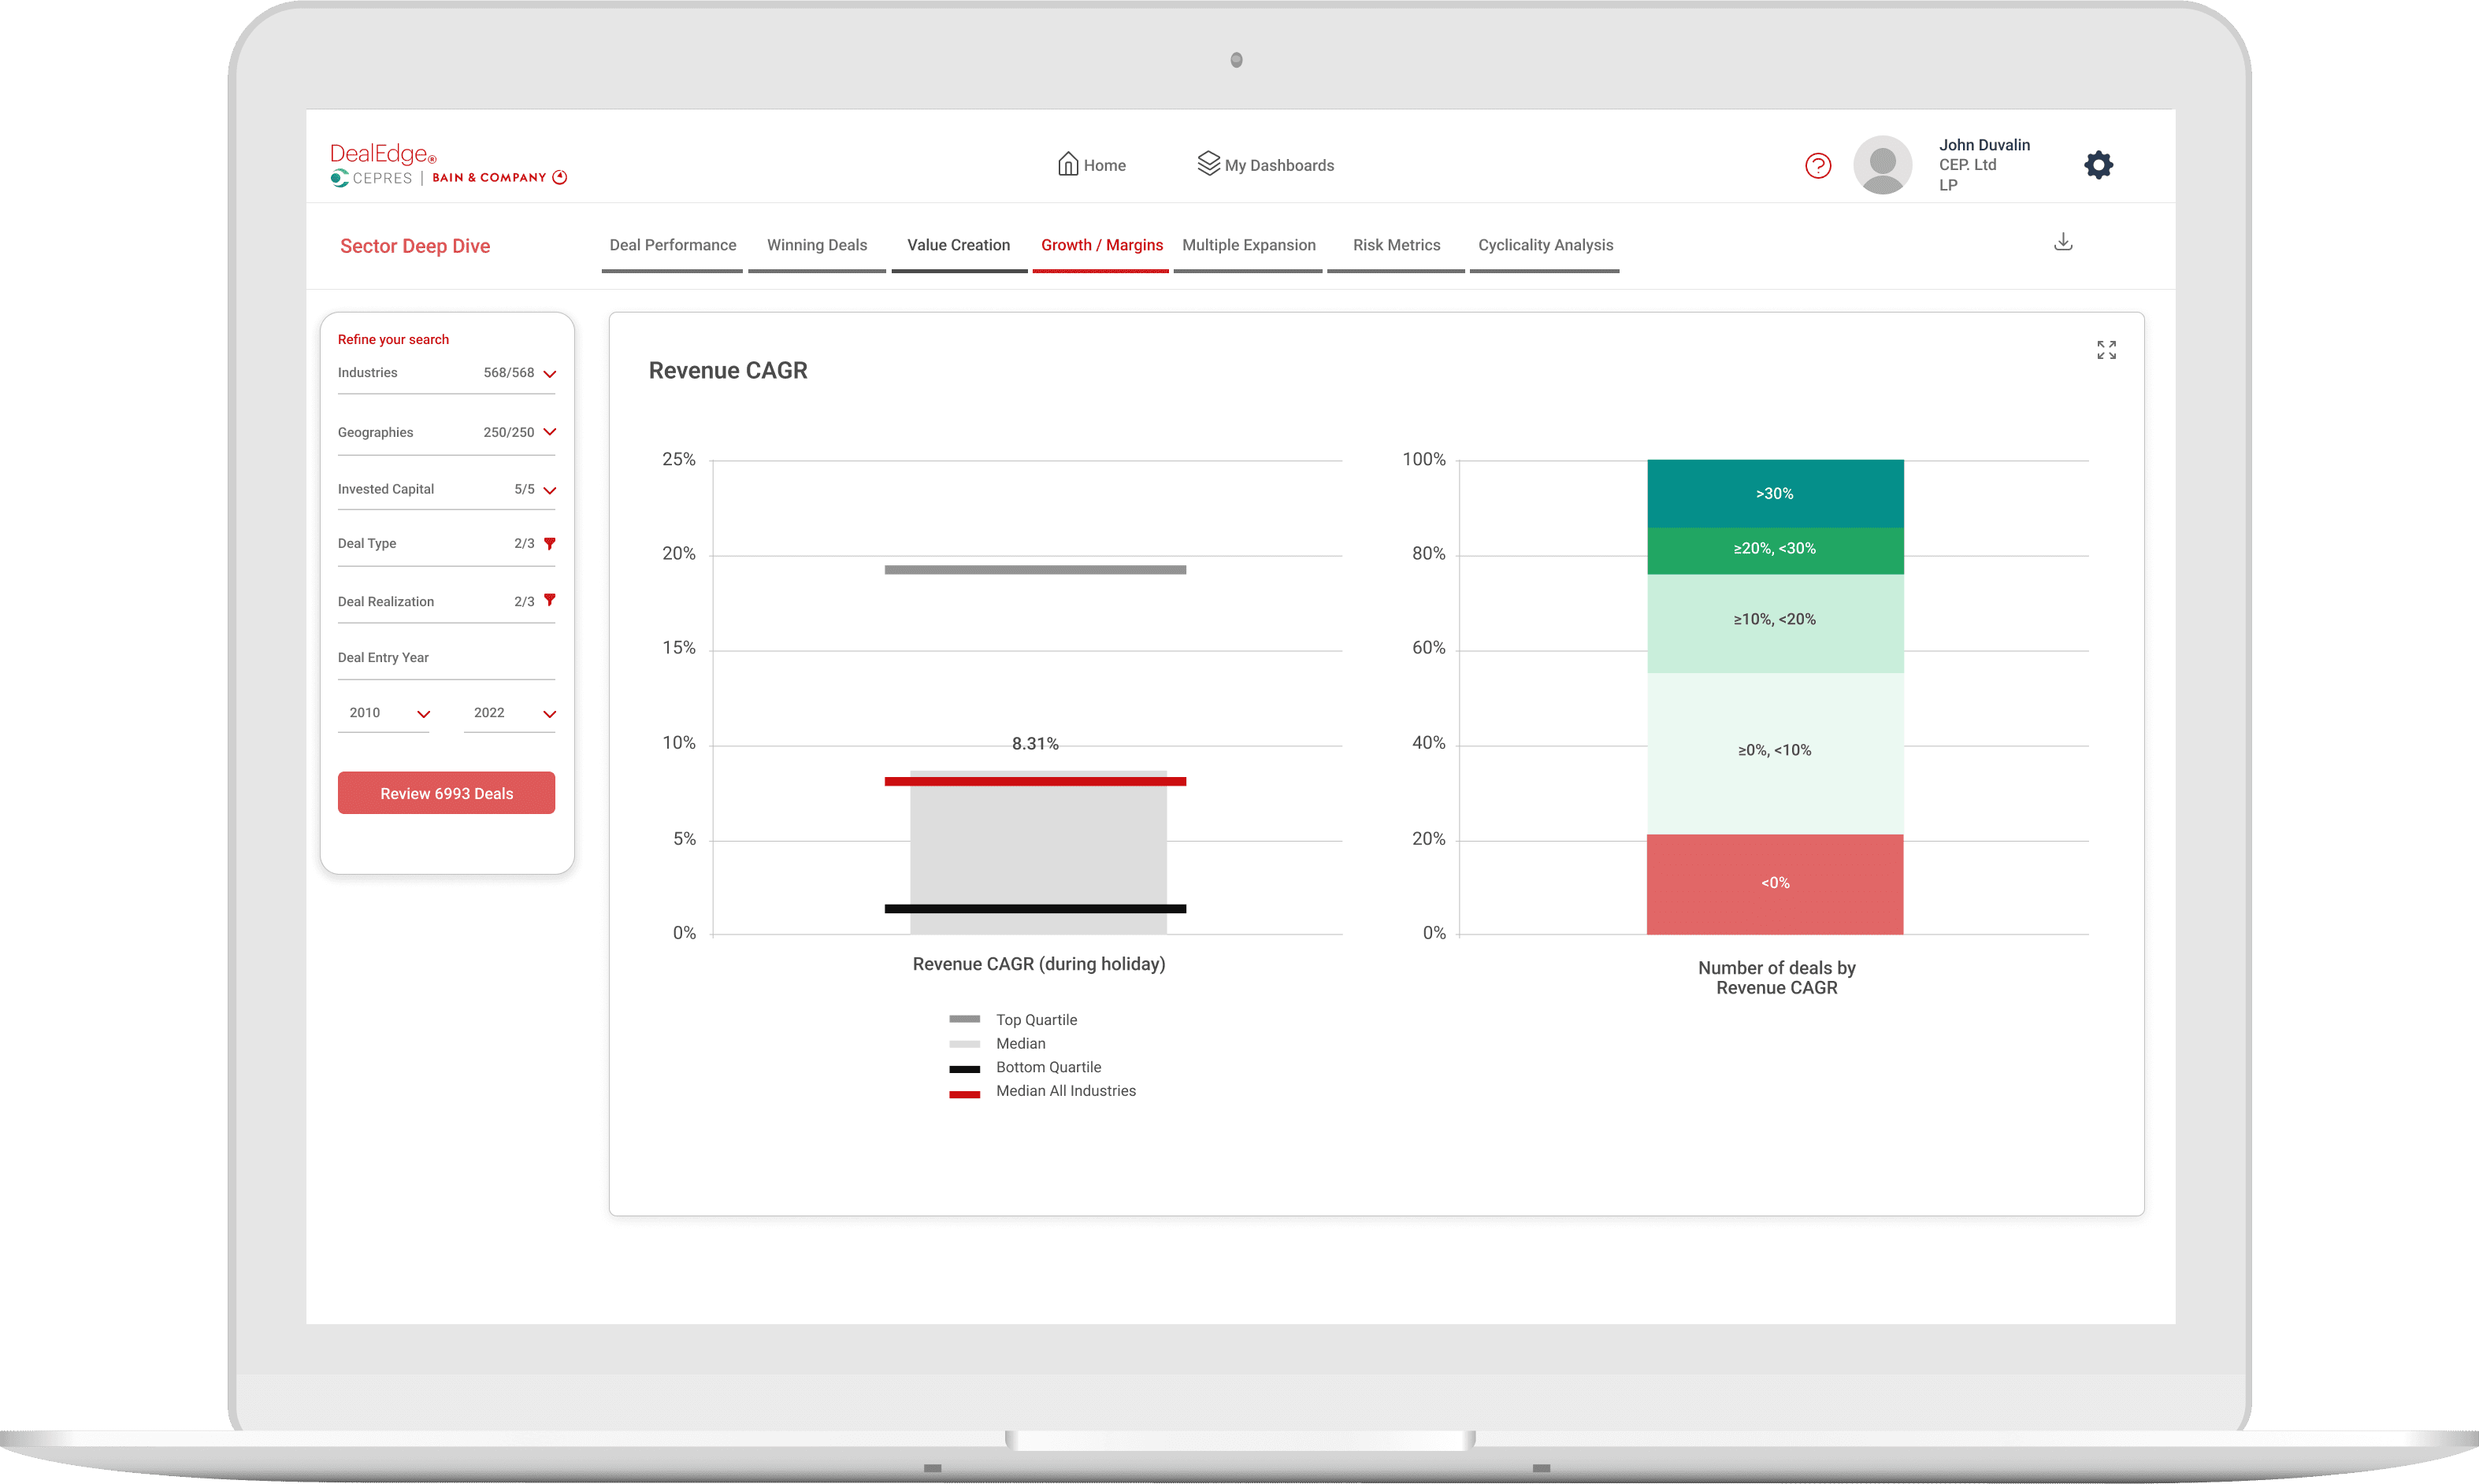This screenshot has height=1484, width=2479.
Task: Expand Revenue CAGR chart to fullscreen
Action: click(2106, 350)
